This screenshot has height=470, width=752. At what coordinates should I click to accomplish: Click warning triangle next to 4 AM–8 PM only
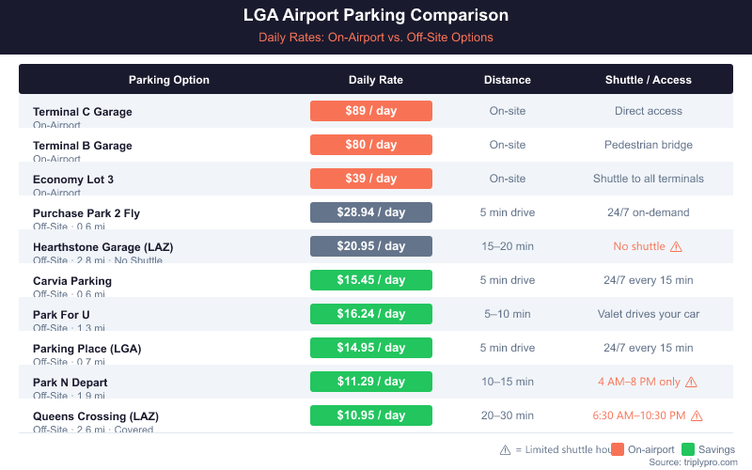[691, 382]
